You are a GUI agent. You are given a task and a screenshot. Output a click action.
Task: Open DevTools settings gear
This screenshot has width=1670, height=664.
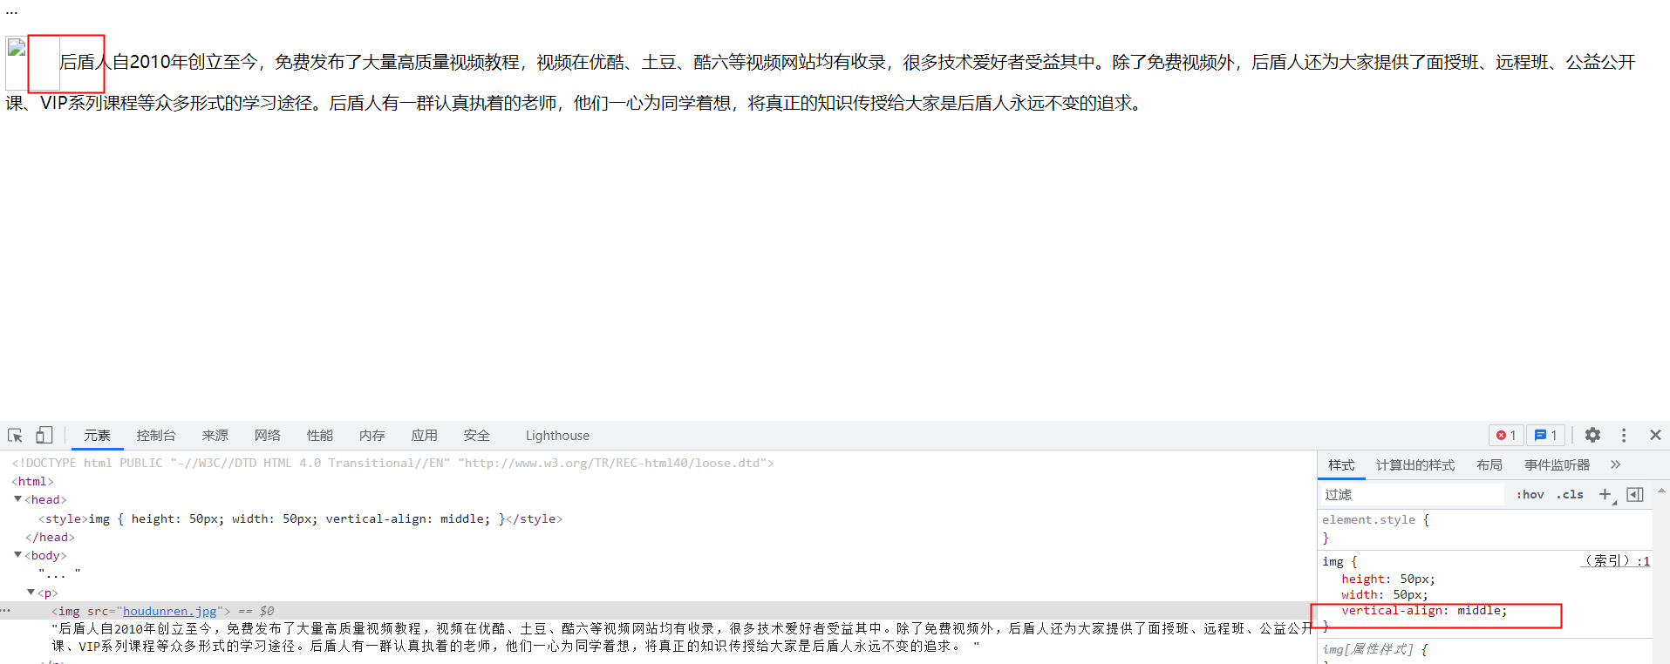click(x=1592, y=435)
